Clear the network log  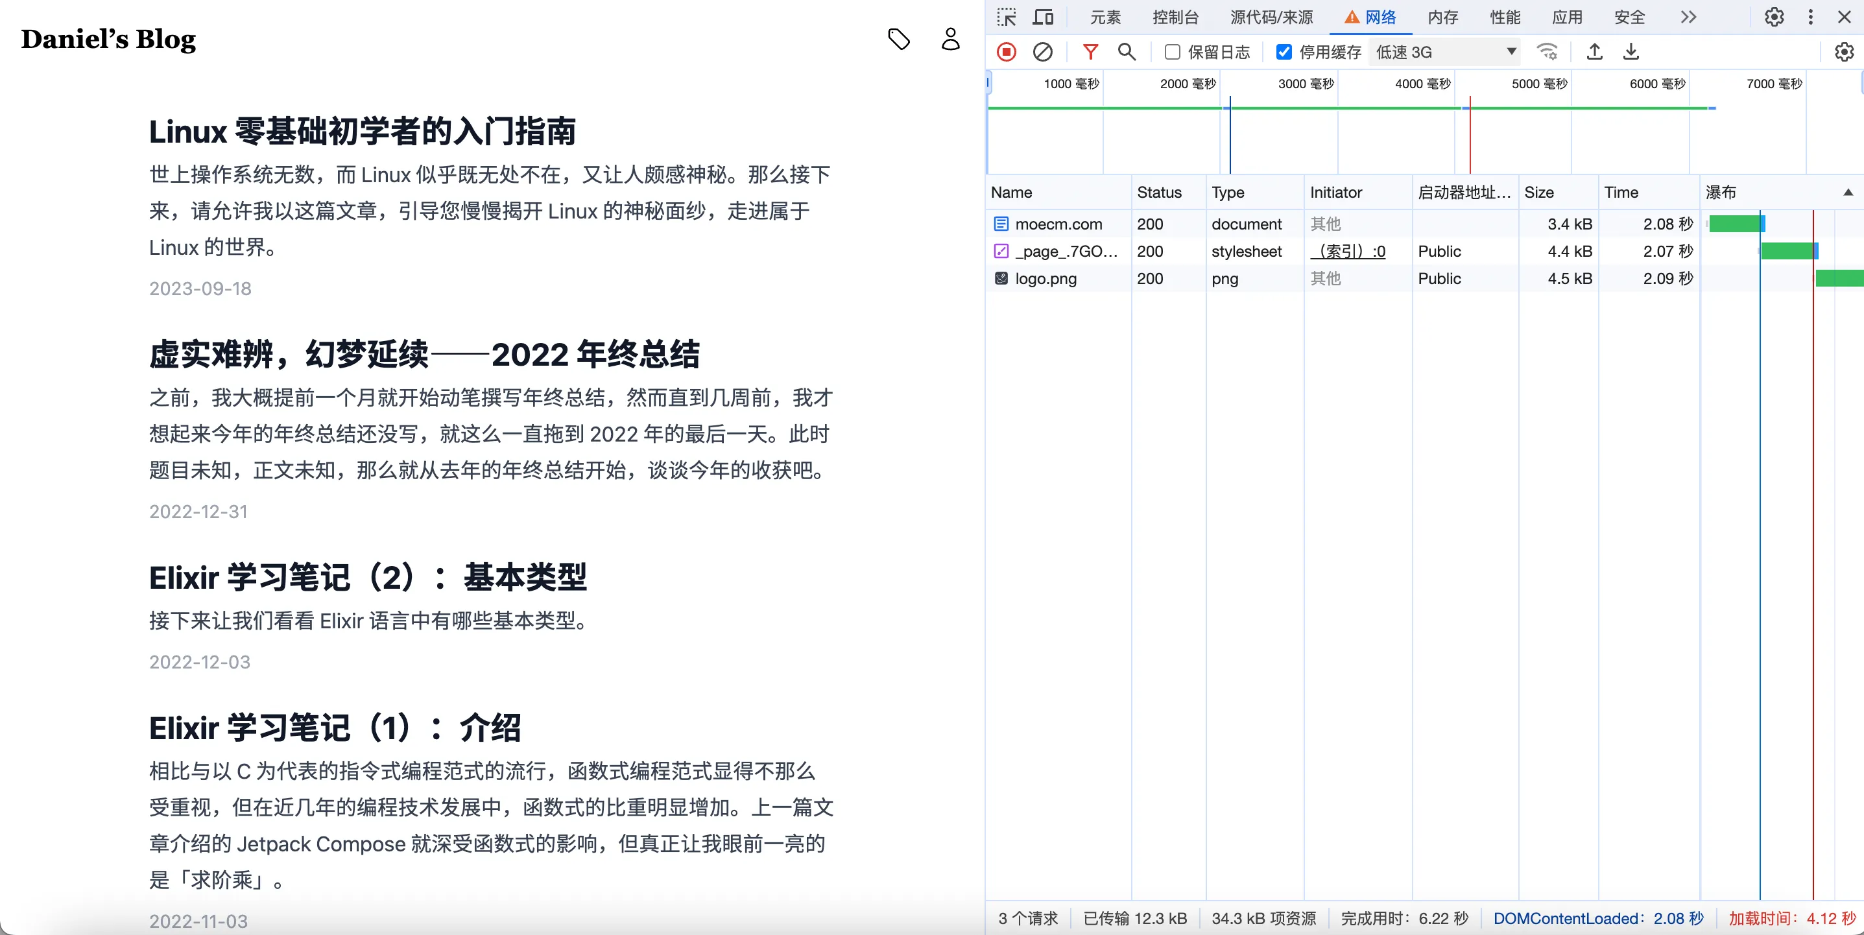click(x=1043, y=52)
